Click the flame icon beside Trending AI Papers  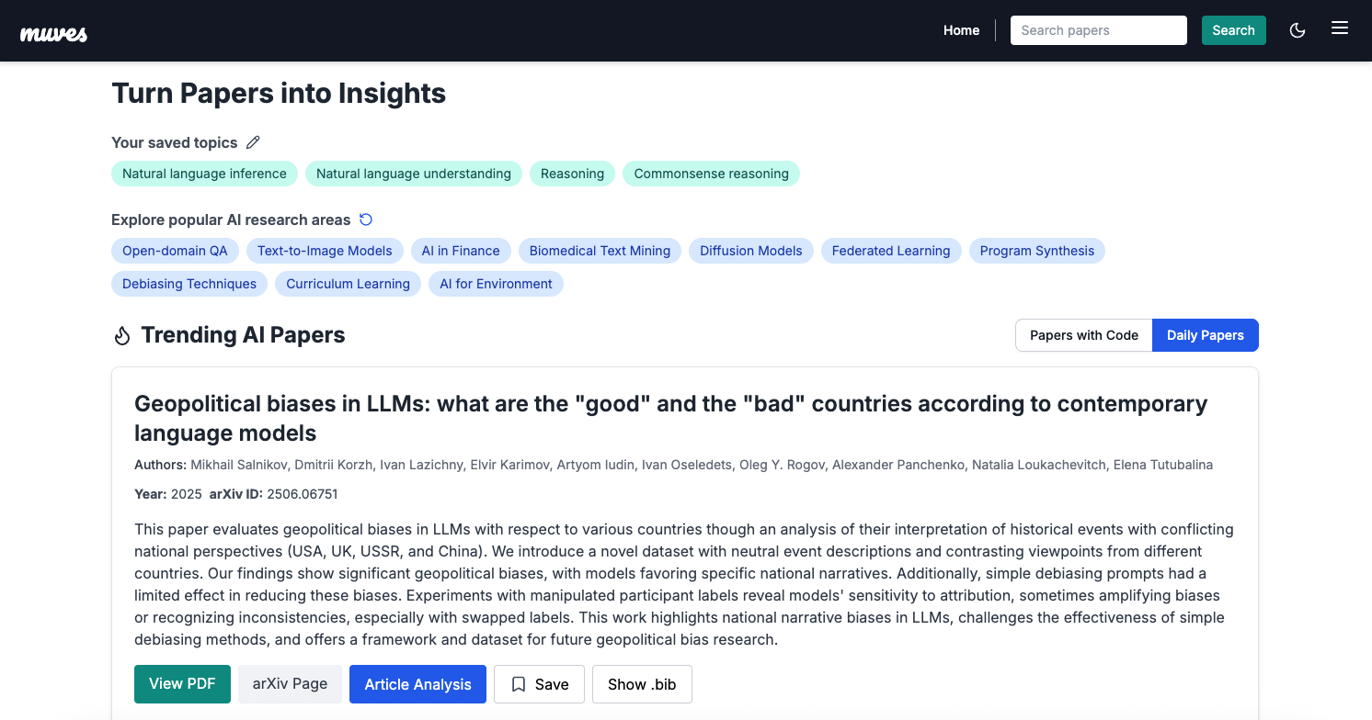(122, 336)
